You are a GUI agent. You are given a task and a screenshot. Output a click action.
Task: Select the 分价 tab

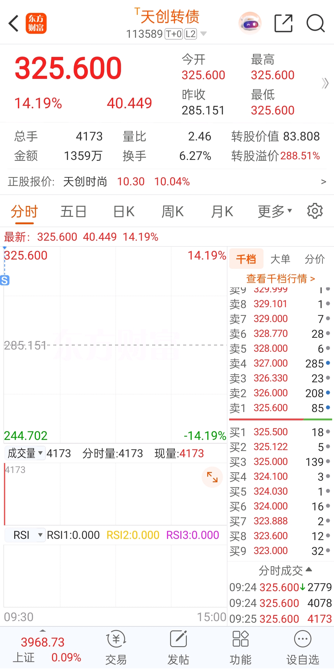tap(315, 259)
